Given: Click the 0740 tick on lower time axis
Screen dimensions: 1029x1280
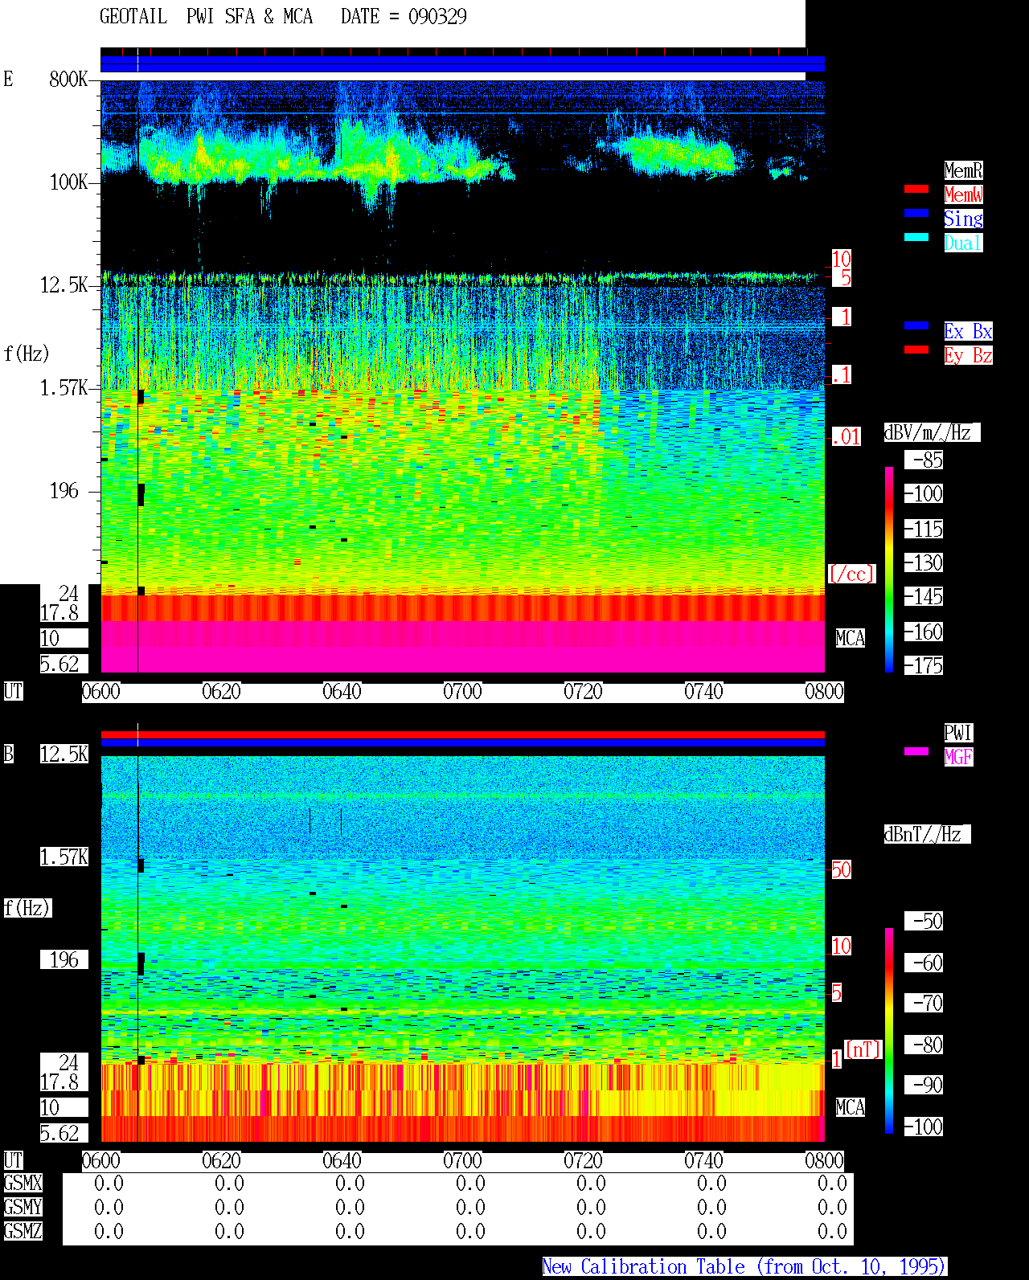Looking at the screenshot, I should (703, 1161).
